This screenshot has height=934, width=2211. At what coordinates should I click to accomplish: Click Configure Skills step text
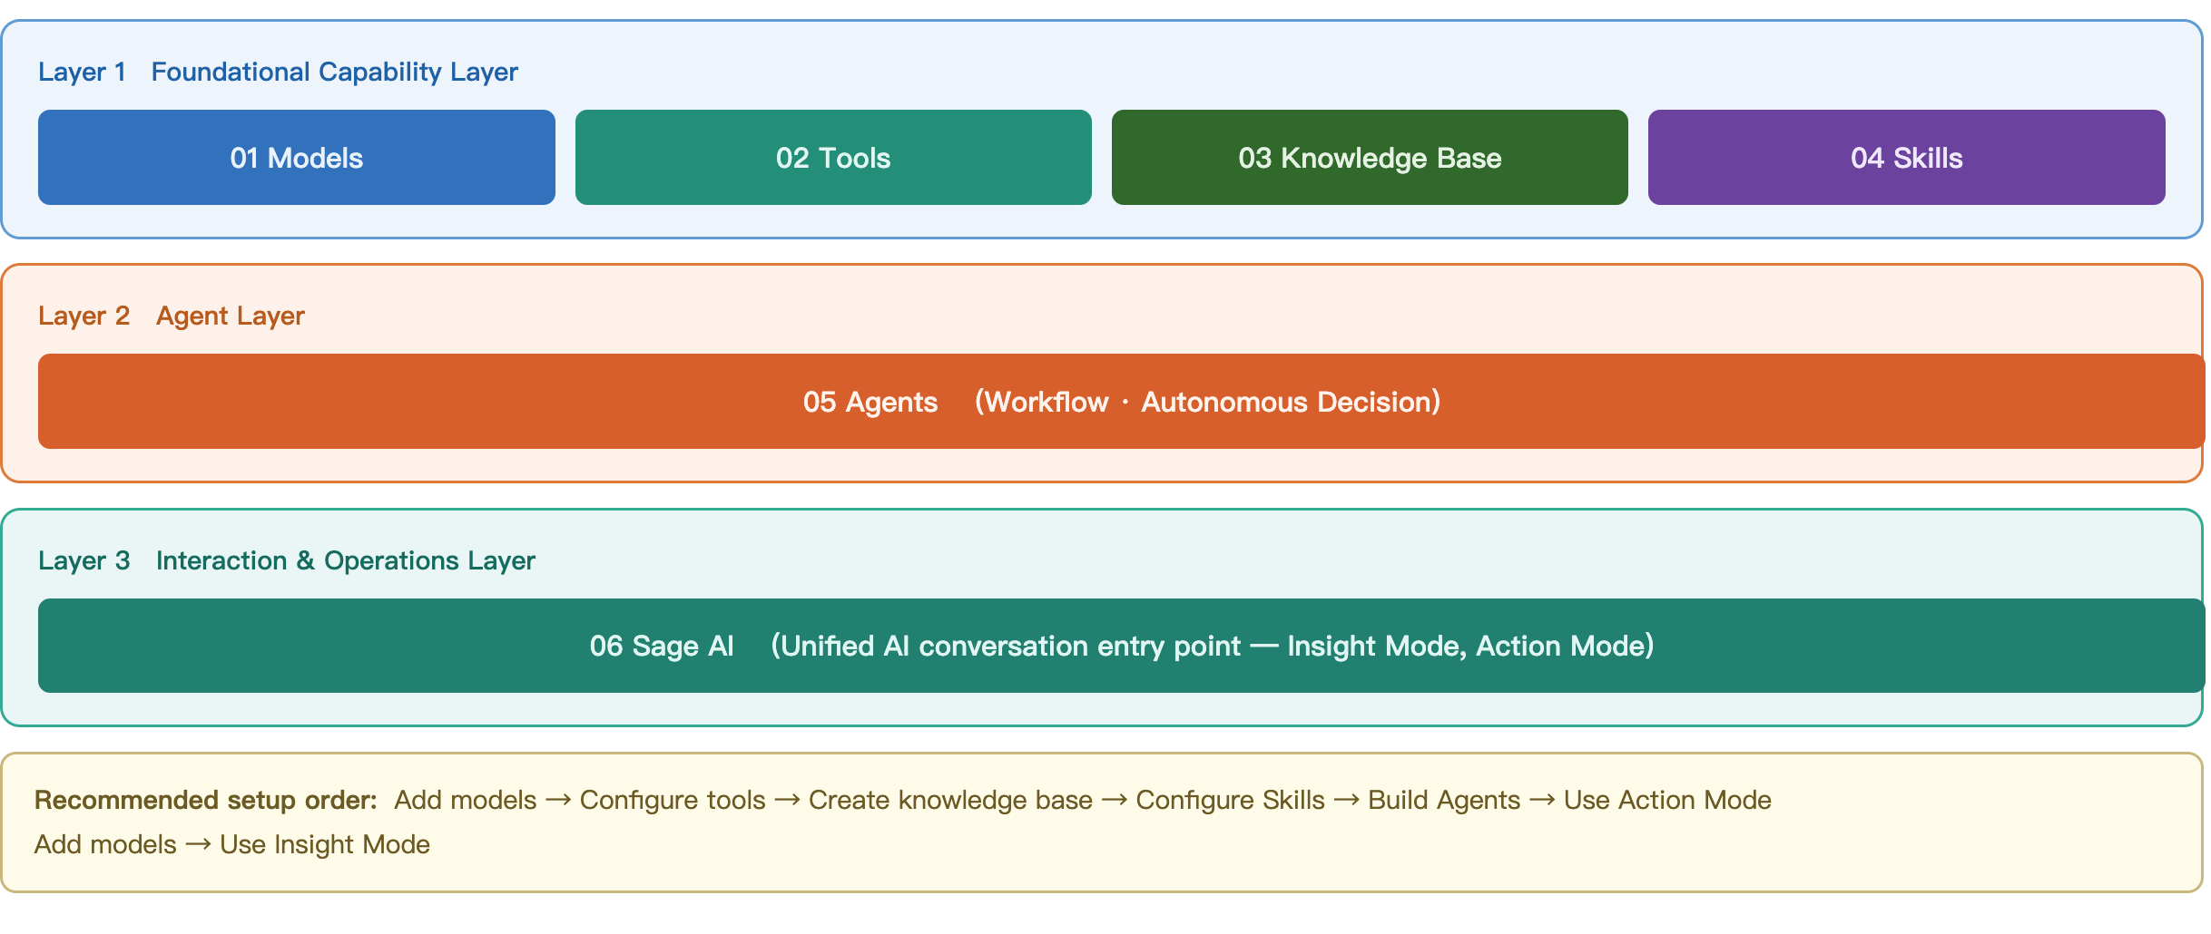(x=1230, y=800)
